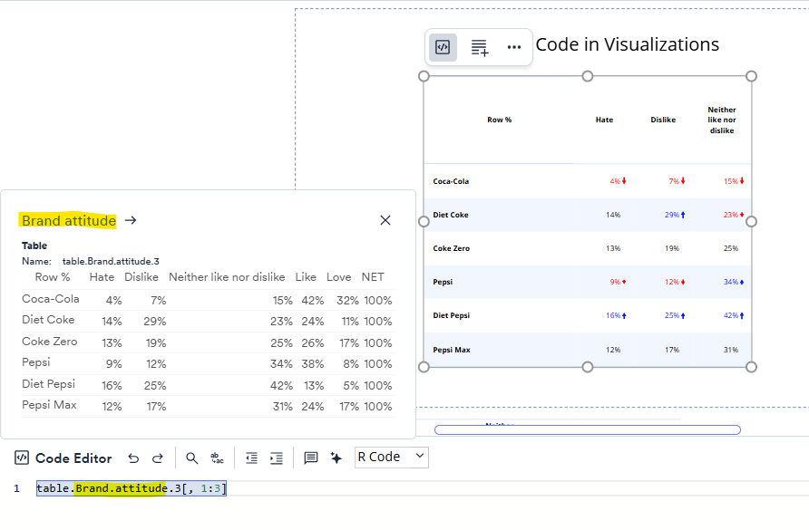Click the add rows icon in floating toolbar

(479, 47)
